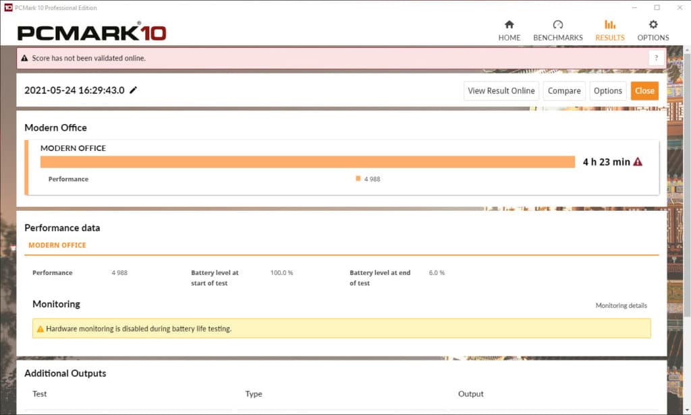Click the vertical scrollbar thumb
Viewport: 691px width, 415px height.
(x=687, y=185)
